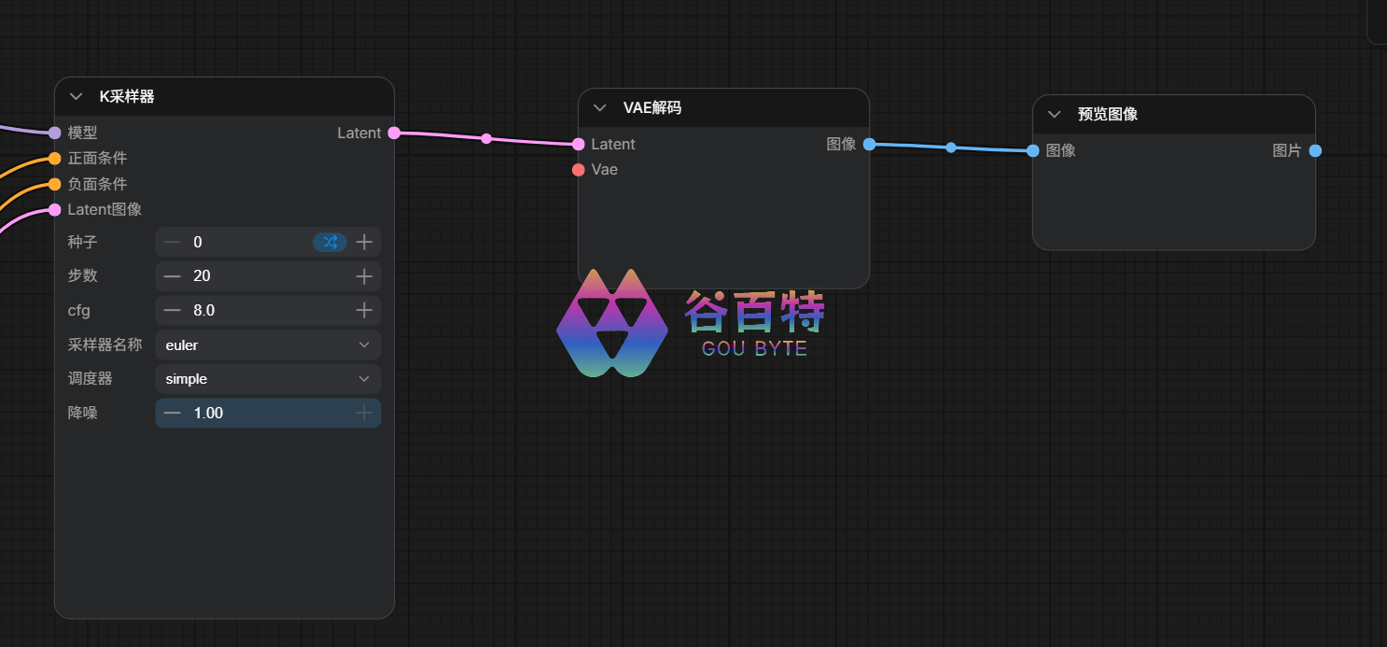Decrease 降噪 value with minus
This screenshot has width=1387, height=647.
click(173, 413)
